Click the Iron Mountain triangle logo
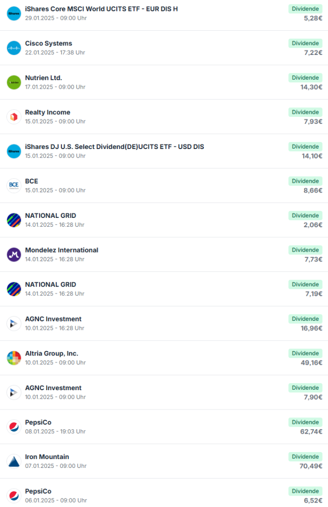The width and height of the screenshot is (328, 507). coord(14,461)
